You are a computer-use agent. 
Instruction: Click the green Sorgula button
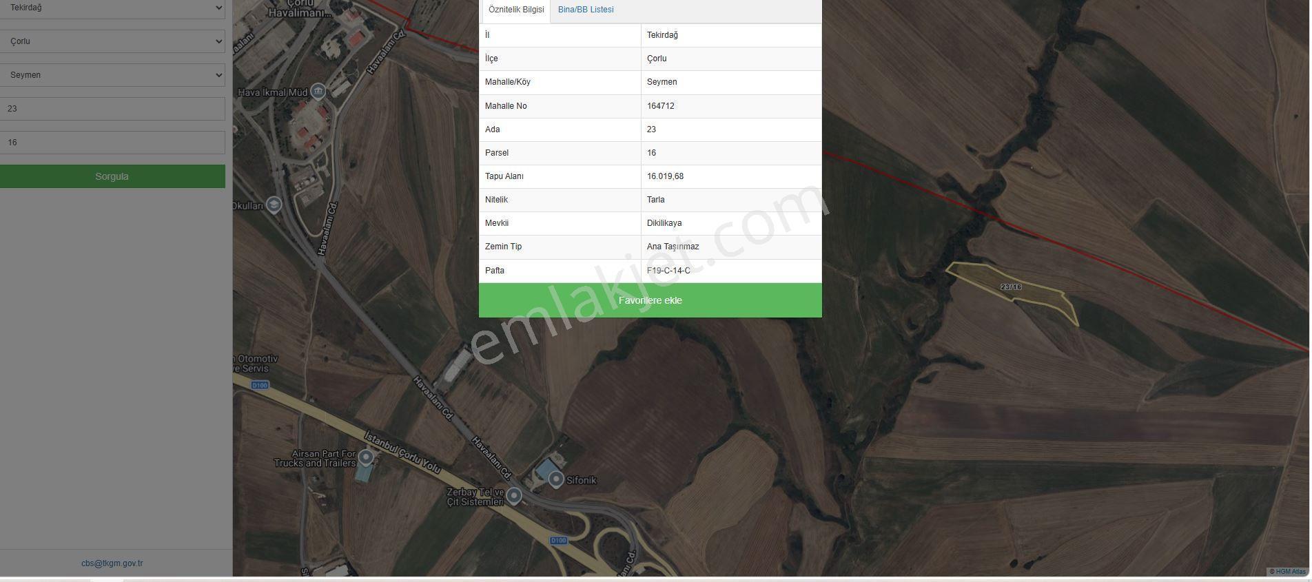pyautogui.click(x=112, y=176)
